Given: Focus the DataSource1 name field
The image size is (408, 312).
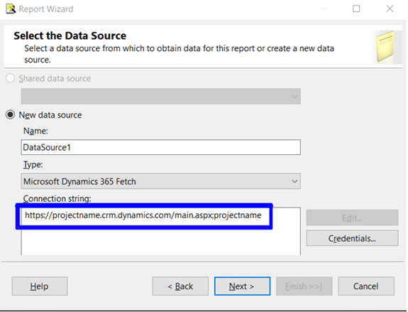Looking at the screenshot, I should (161, 147).
